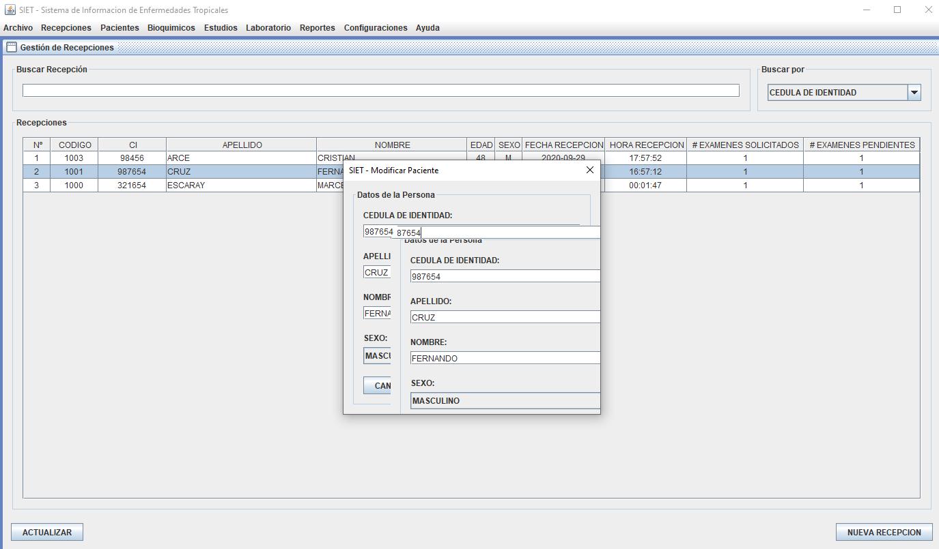Click code cell 1000

pos(74,186)
